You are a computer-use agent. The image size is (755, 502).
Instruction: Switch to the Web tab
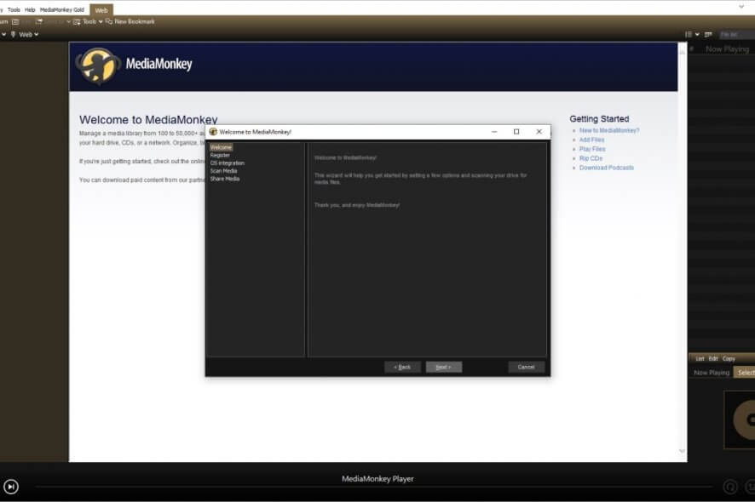pyautogui.click(x=101, y=10)
